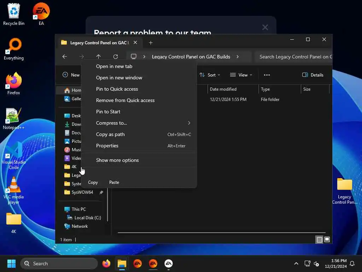The width and height of the screenshot is (362, 272).
Task: Select Network in navigation pane
Action: (76, 226)
